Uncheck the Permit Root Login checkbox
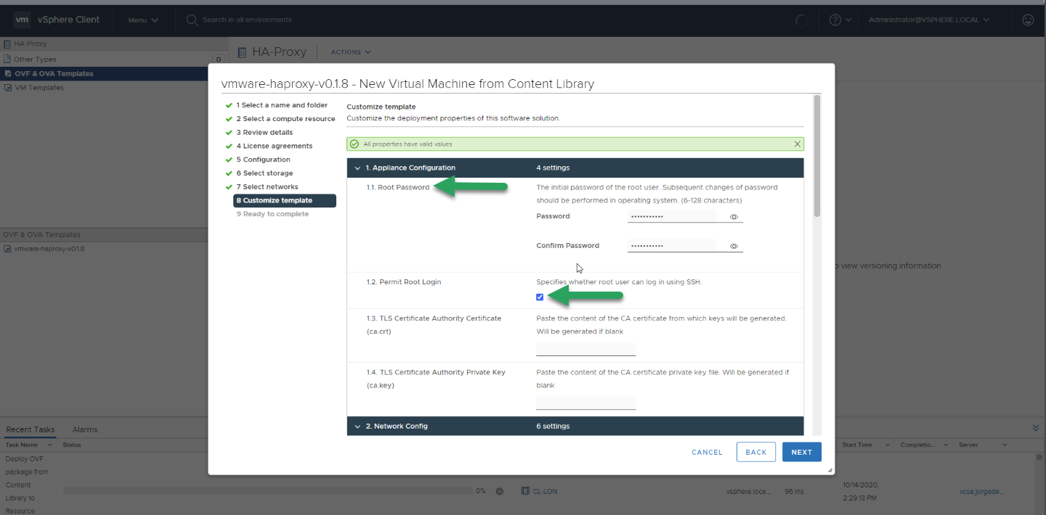The width and height of the screenshot is (1046, 515). click(540, 297)
